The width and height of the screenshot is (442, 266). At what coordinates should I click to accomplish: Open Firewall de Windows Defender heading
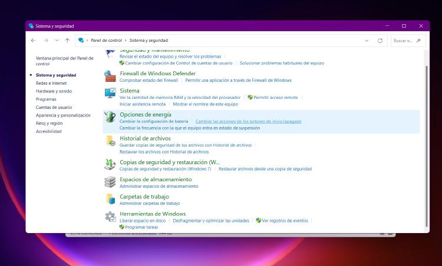(x=157, y=74)
